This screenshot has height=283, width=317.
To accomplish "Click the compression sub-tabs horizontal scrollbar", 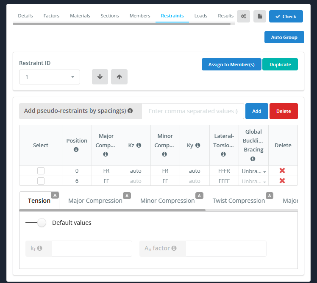I will 112,210.
